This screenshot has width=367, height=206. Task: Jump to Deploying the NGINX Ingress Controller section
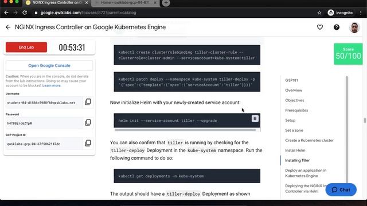pos(306,188)
